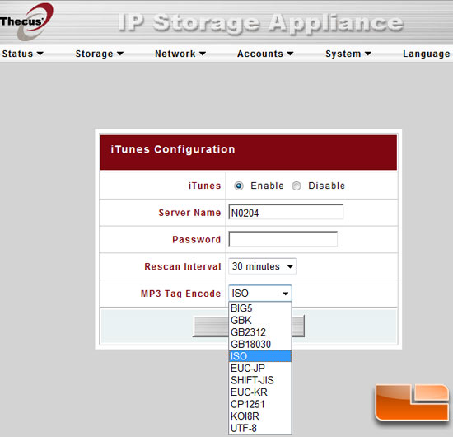
Task: Choose KOI8R from the encoding list
Action: click(x=259, y=416)
